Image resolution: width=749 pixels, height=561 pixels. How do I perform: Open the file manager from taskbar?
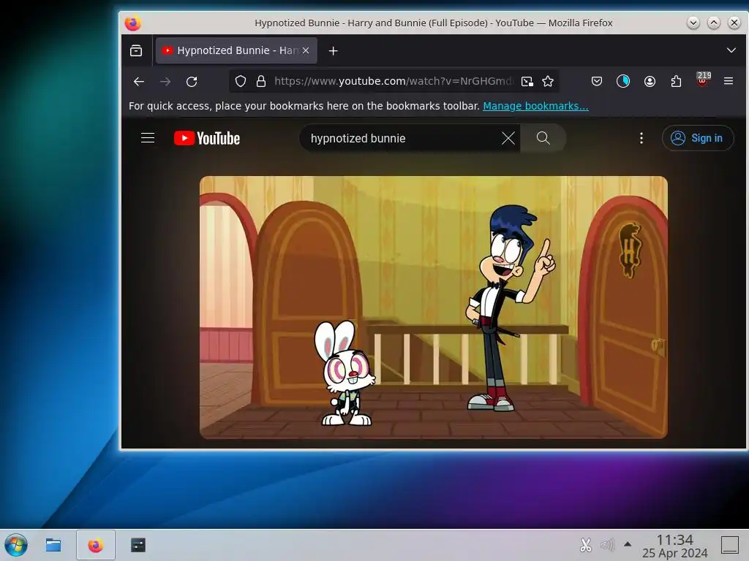pos(53,545)
